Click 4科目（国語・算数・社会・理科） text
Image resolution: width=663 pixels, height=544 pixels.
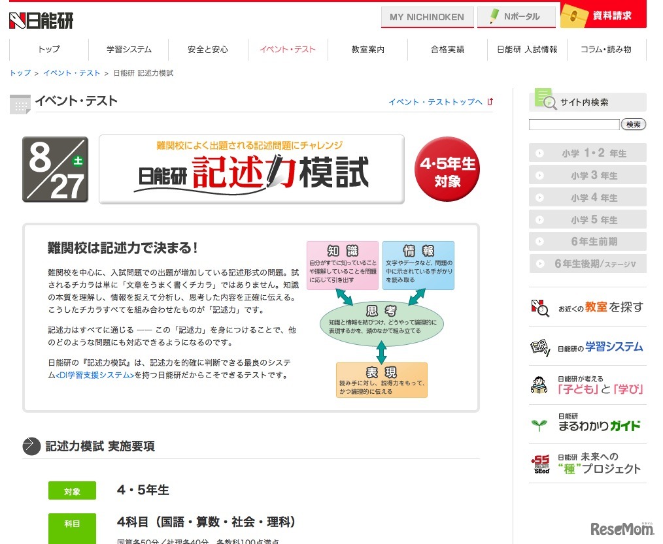(x=206, y=522)
